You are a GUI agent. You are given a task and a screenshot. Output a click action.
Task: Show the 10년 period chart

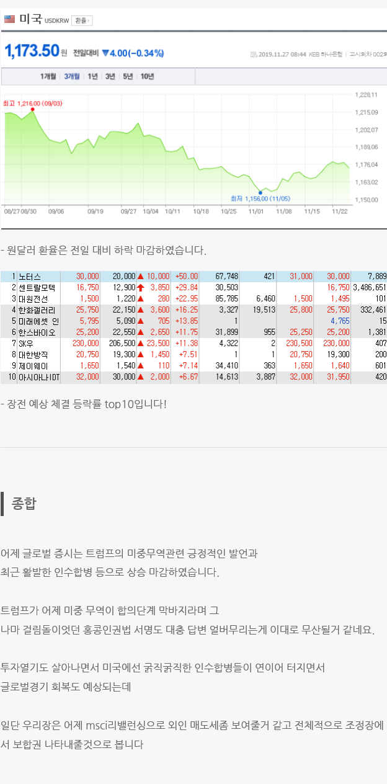click(x=147, y=76)
